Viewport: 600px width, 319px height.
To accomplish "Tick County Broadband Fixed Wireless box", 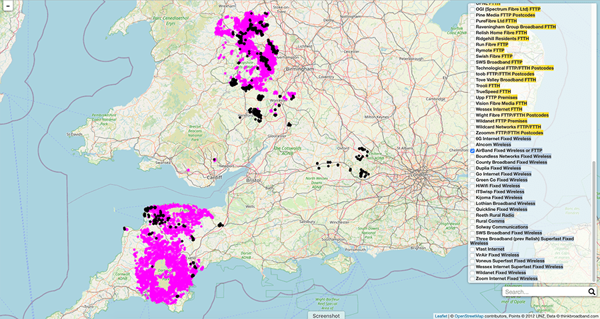I will pos(473,162).
